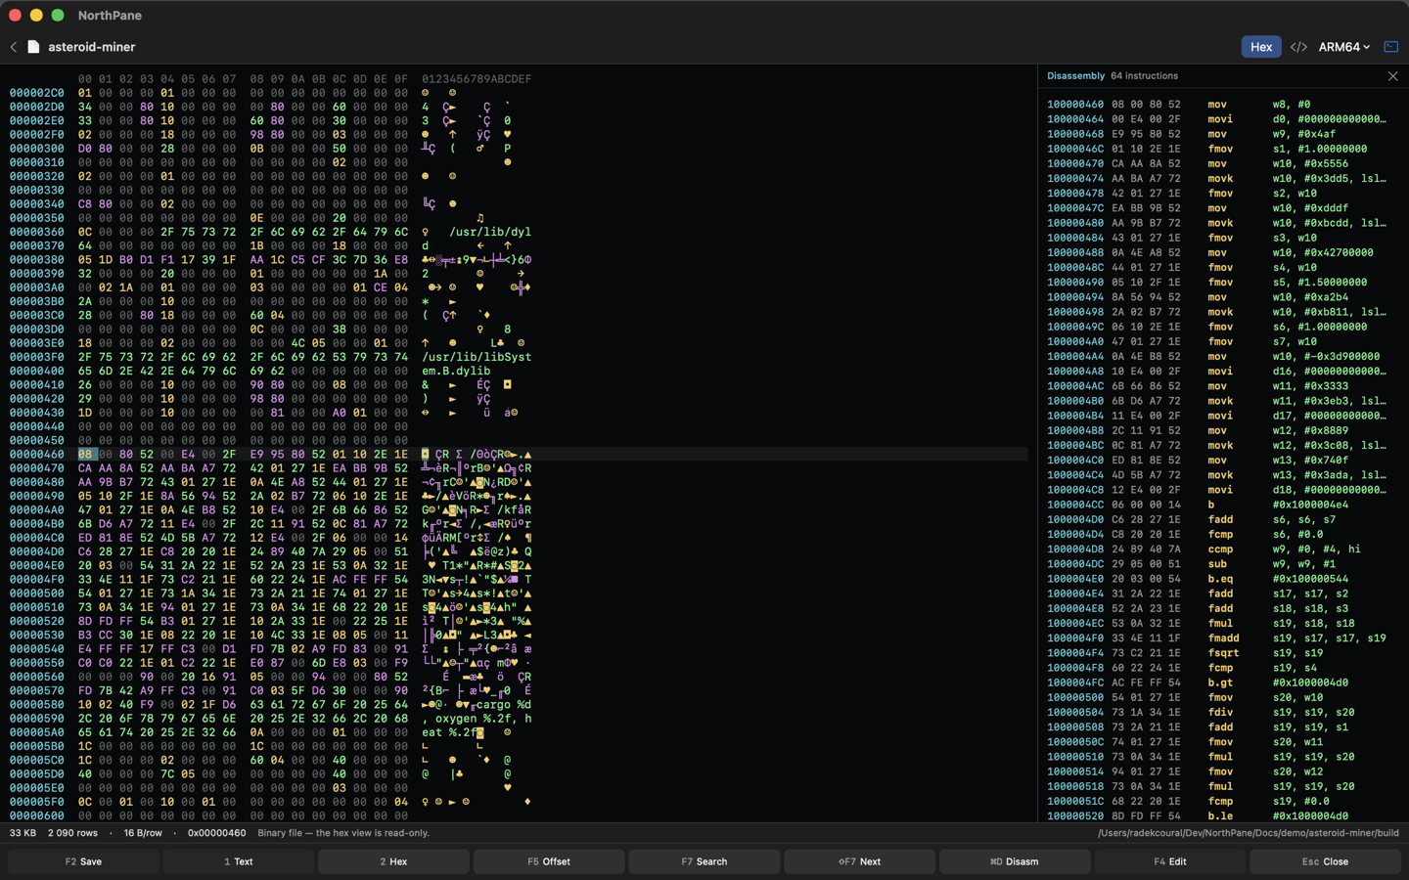Viewport: 1409px width, 880px height.
Task: Click ASCII text '/usr/lib/libSyst'
Action: click(x=477, y=357)
